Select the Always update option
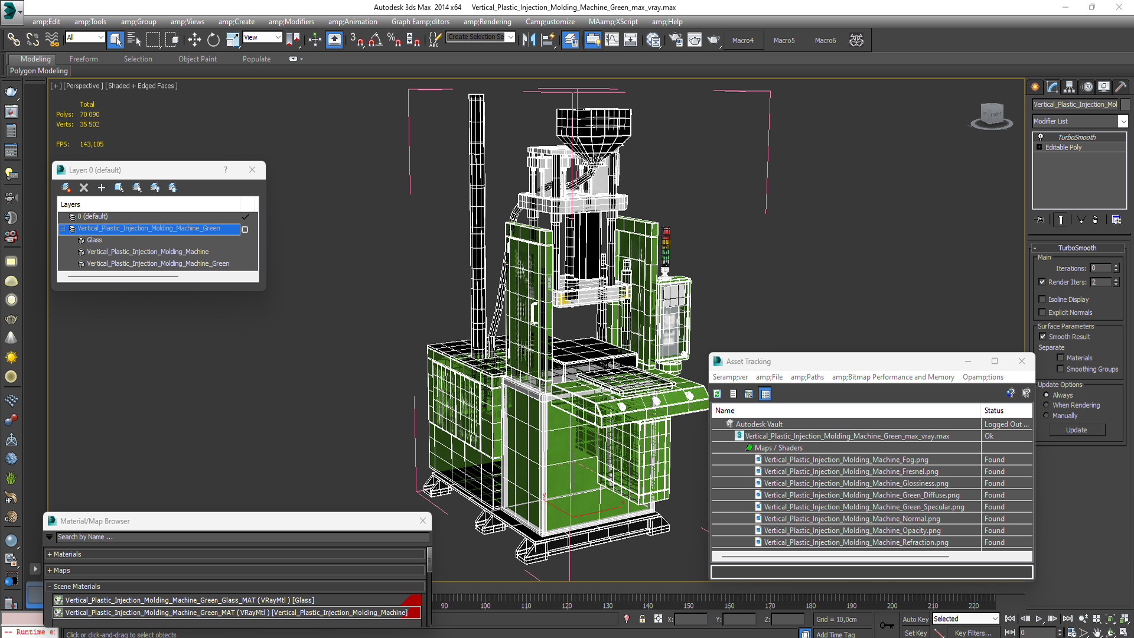 1047,395
